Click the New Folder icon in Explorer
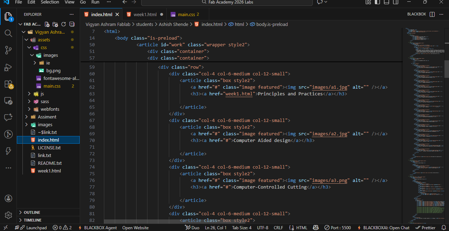Screen dimensions: 449x231 point(55,24)
